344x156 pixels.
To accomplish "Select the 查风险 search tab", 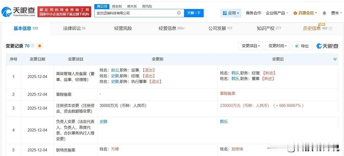I will (147, 6).
